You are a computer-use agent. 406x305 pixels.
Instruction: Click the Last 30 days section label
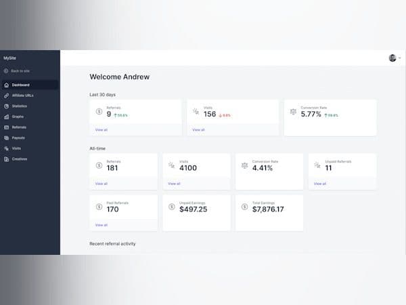pos(103,95)
